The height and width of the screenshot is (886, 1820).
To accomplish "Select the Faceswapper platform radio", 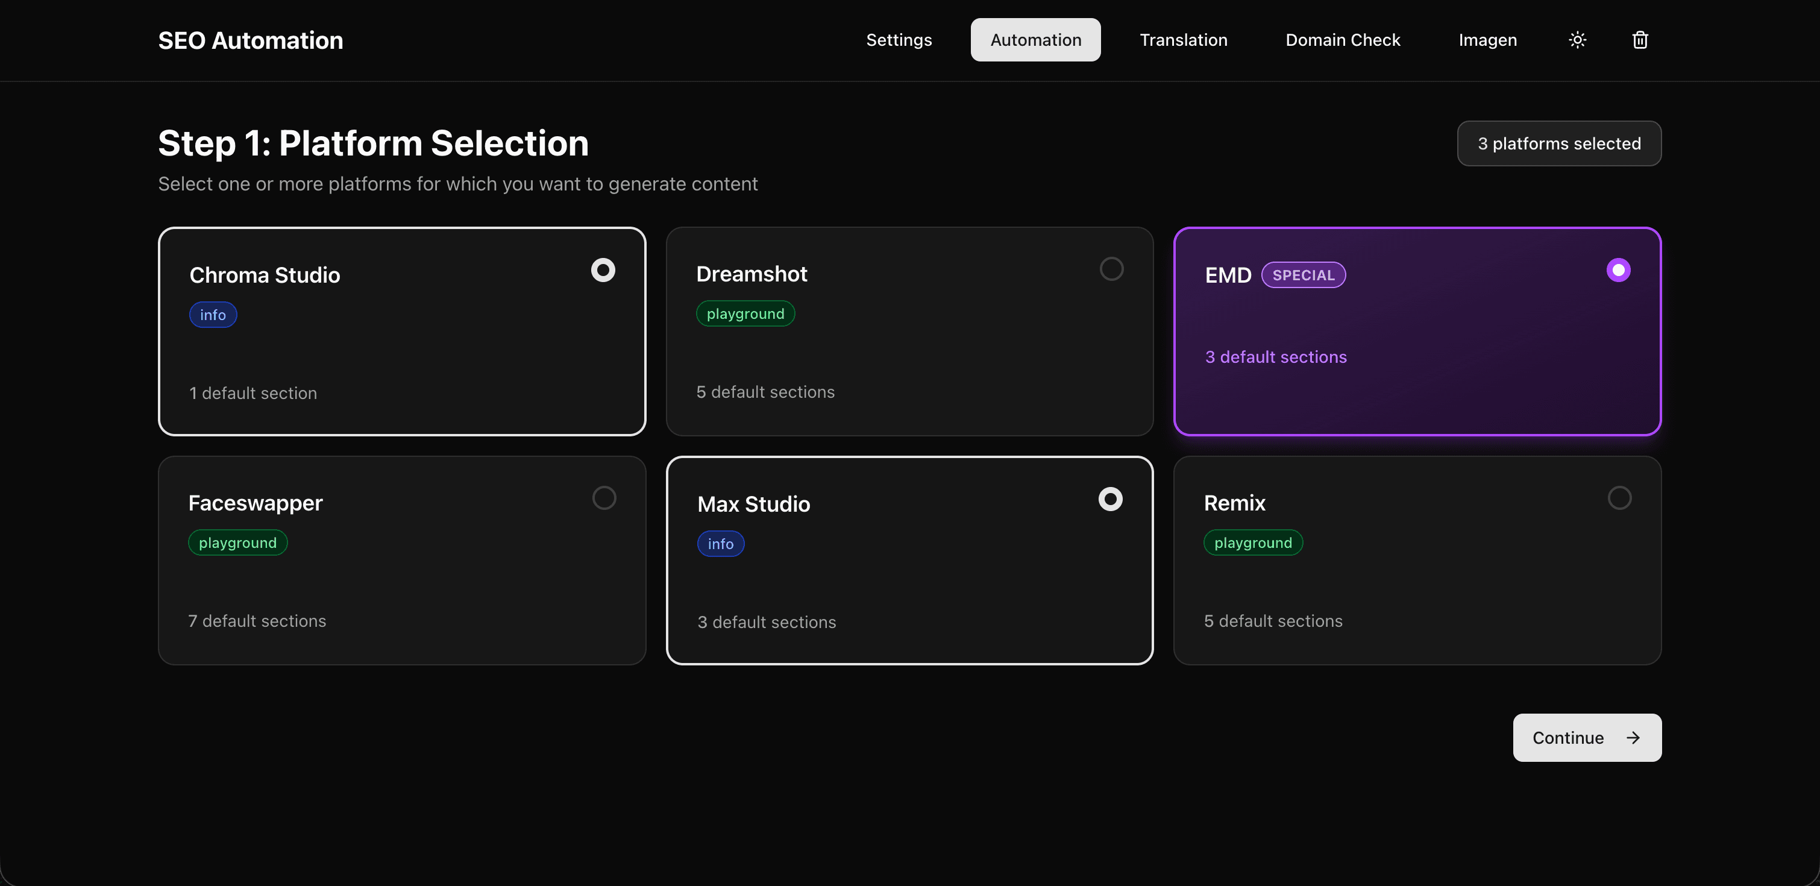I will (603, 498).
